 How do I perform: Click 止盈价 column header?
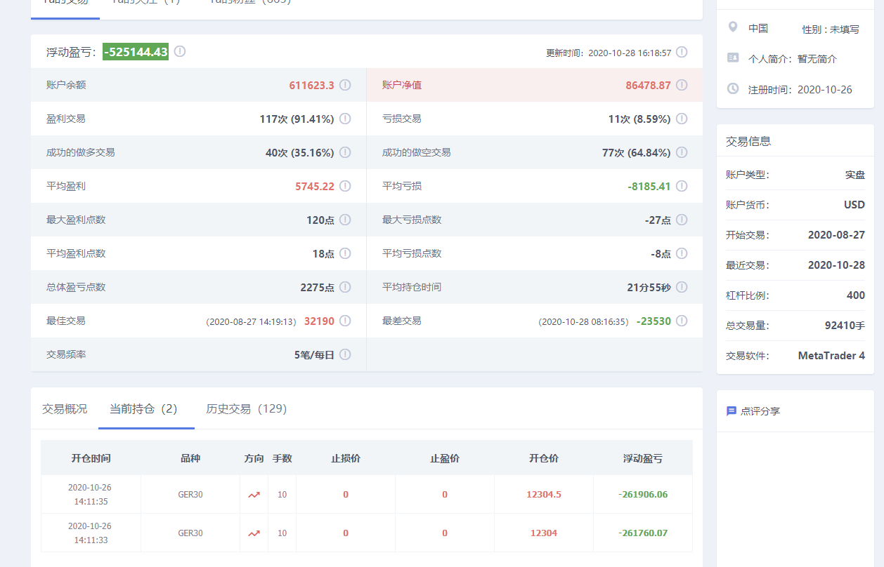click(445, 458)
